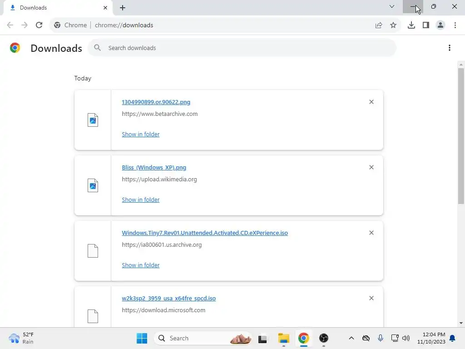Open the tab search chevron
465x349 pixels.
pos(392,6)
